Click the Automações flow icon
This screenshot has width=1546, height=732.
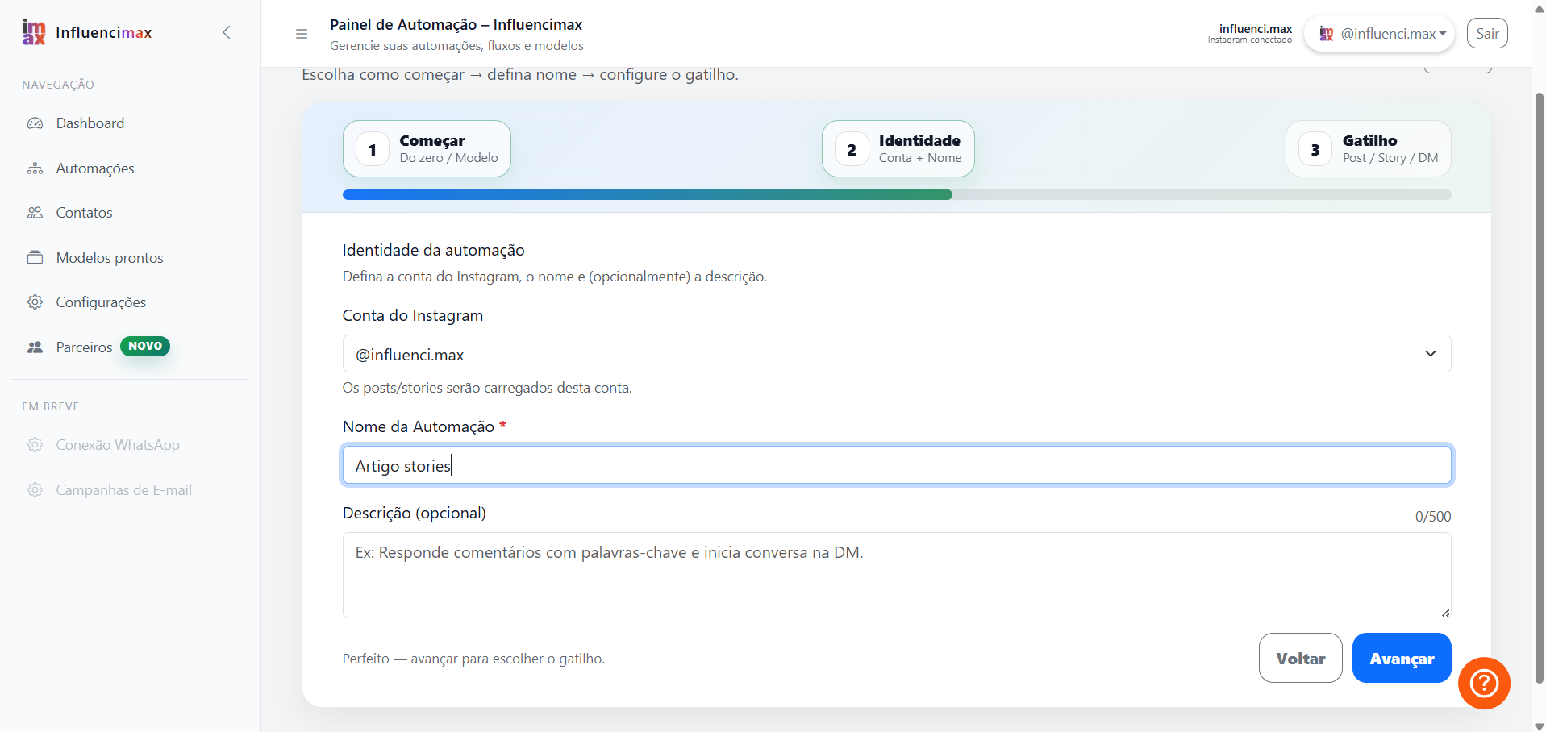tap(35, 168)
